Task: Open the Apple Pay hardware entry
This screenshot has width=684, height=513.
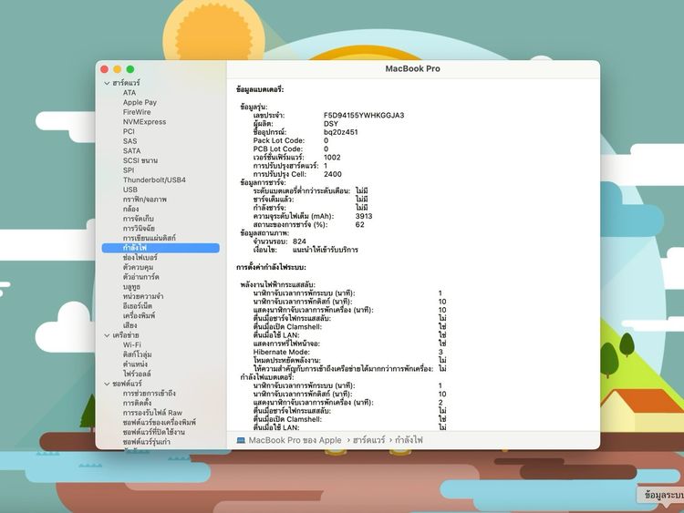Action: pos(140,102)
